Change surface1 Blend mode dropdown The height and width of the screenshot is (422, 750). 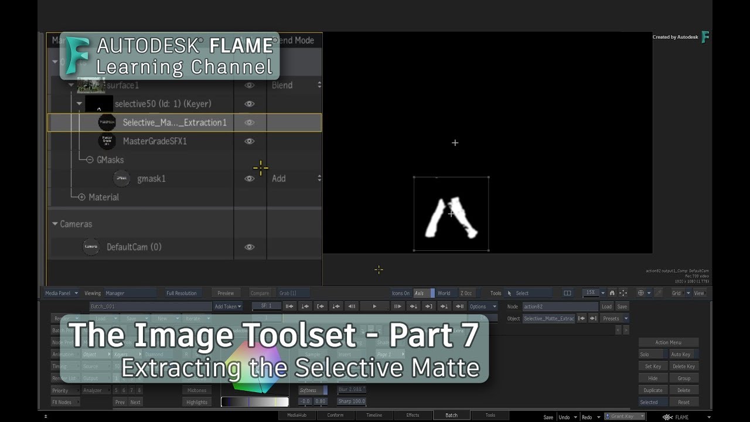pos(296,85)
